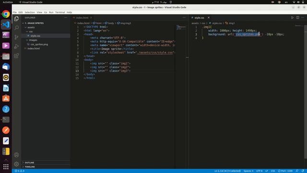Image resolution: width=307 pixels, height=173 pixels.
Task: Open Thunderbird mail from the dock
Action: (6, 67)
